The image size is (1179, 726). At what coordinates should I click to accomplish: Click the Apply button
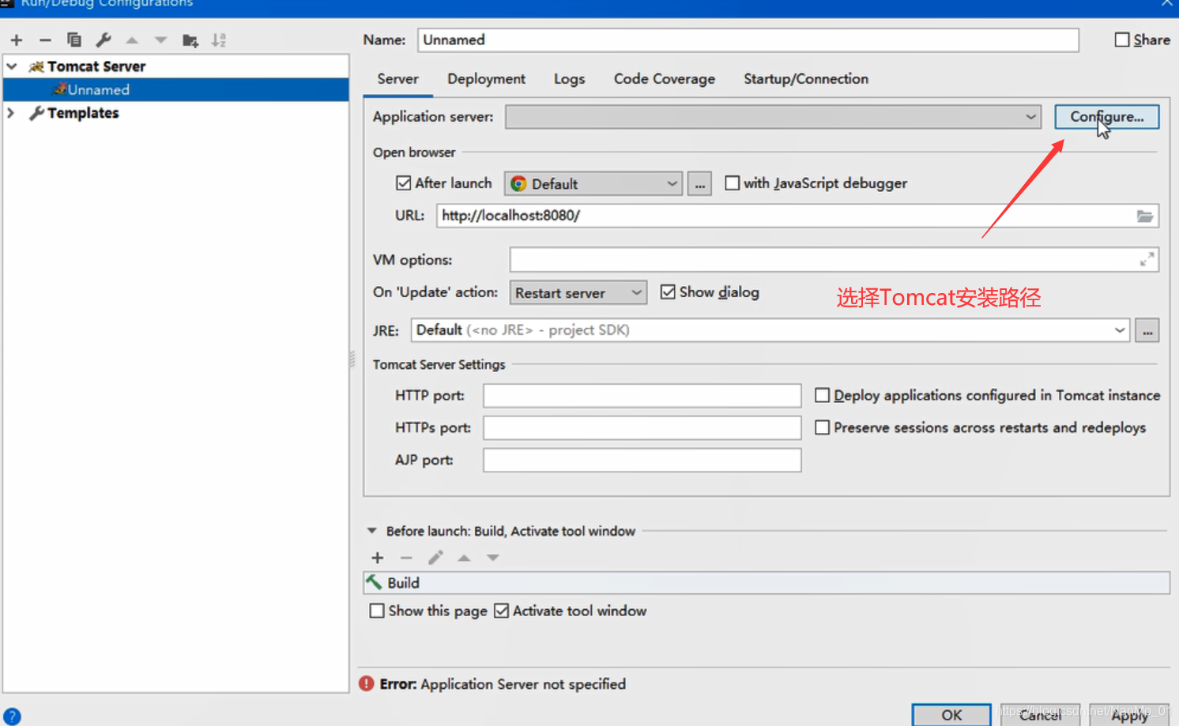pyautogui.click(x=1129, y=715)
